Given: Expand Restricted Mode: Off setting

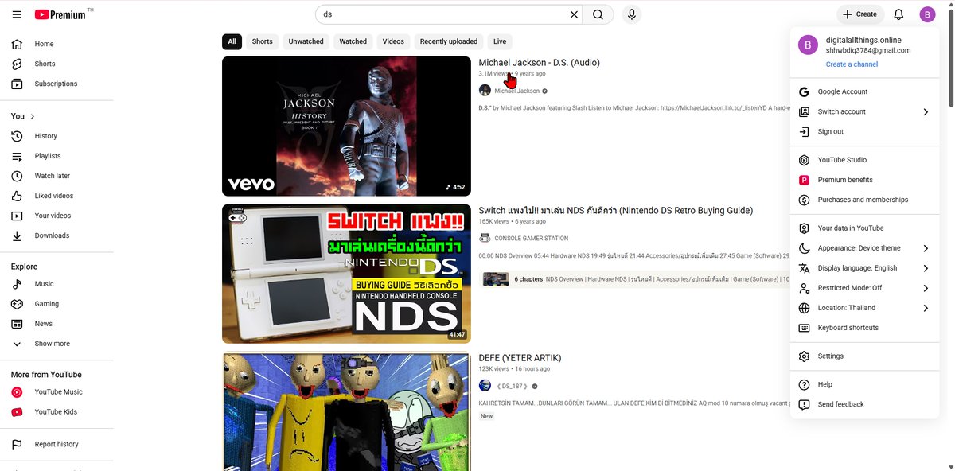Looking at the screenshot, I should click(865, 288).
